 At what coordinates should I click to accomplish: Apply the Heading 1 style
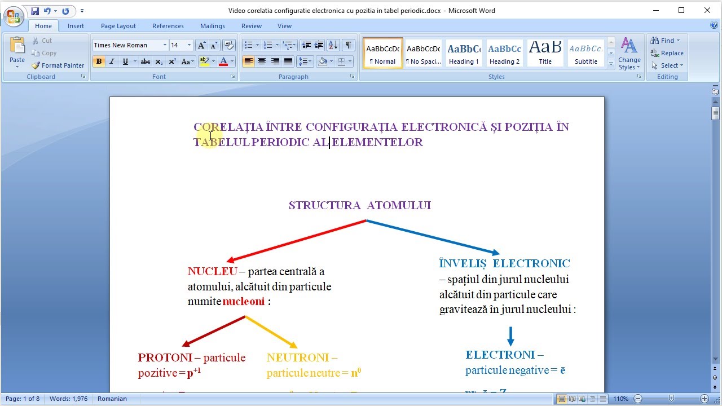(464, 53)
